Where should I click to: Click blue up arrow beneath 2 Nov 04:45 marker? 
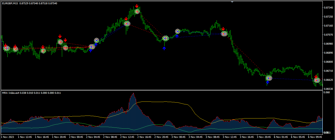tap(91, 50)
